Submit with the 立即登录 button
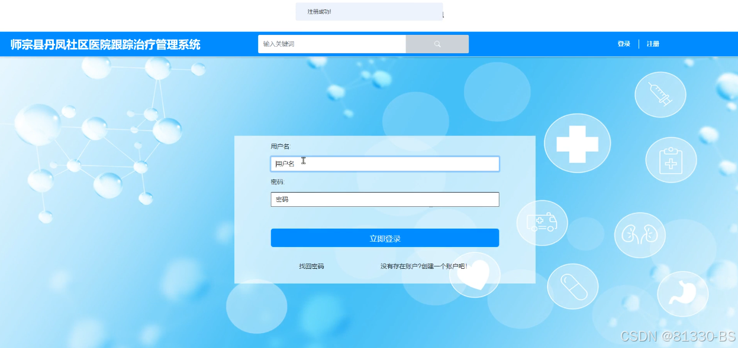 (x=385, y=238)
